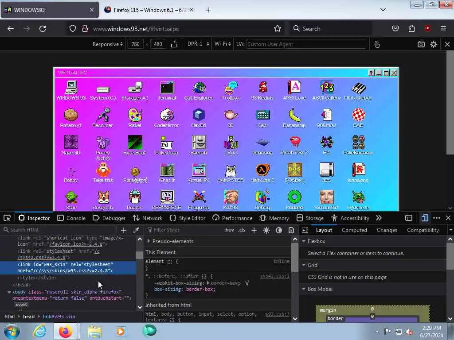This screenshot has width=454, height=340.
Task: Click the body event badge
Action: tap(21, 305)
